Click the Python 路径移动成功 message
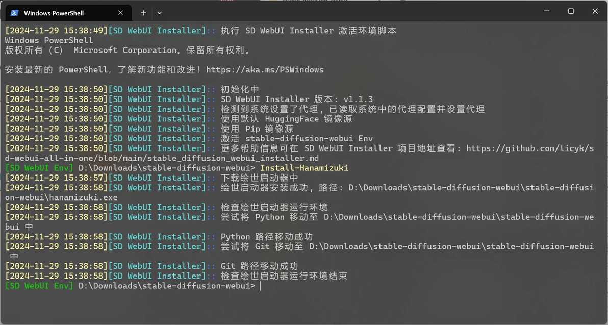This screenshot has width=608, height=325. pyautogui.click(x=266, y=237)
